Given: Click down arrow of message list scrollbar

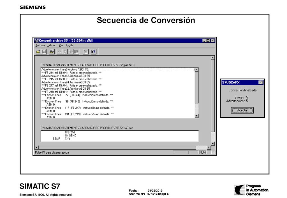Looking at the screenshot, I should click(196, 116).
